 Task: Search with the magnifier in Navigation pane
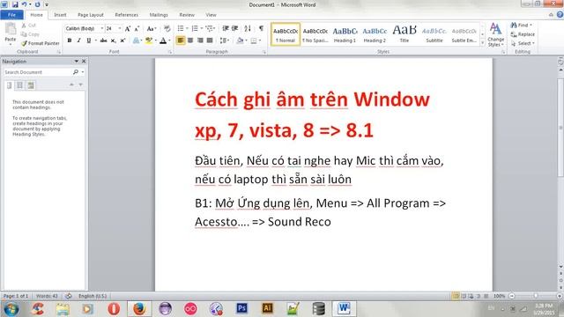tap(76, 72)
